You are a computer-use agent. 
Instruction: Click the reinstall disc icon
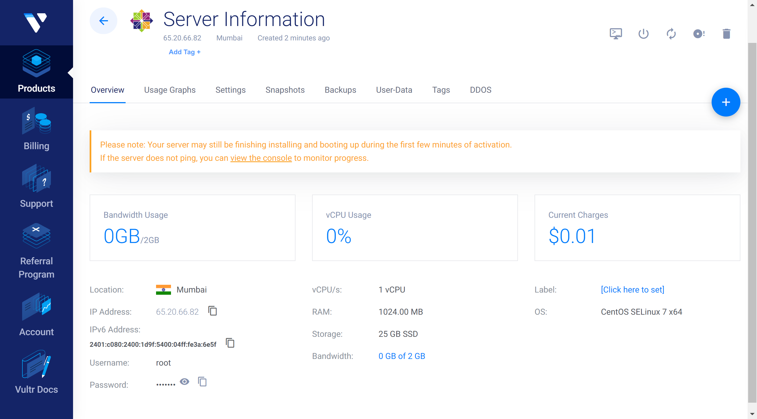[x=699, y=34]
